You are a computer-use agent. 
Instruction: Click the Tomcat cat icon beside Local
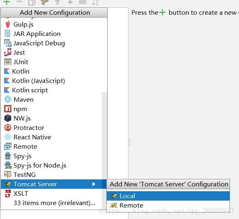(x=114, y=196)
